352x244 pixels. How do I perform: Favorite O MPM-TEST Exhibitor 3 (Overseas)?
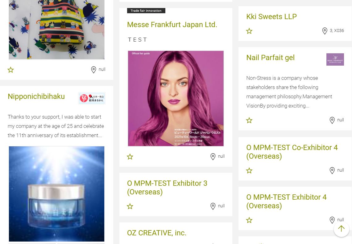130,206
